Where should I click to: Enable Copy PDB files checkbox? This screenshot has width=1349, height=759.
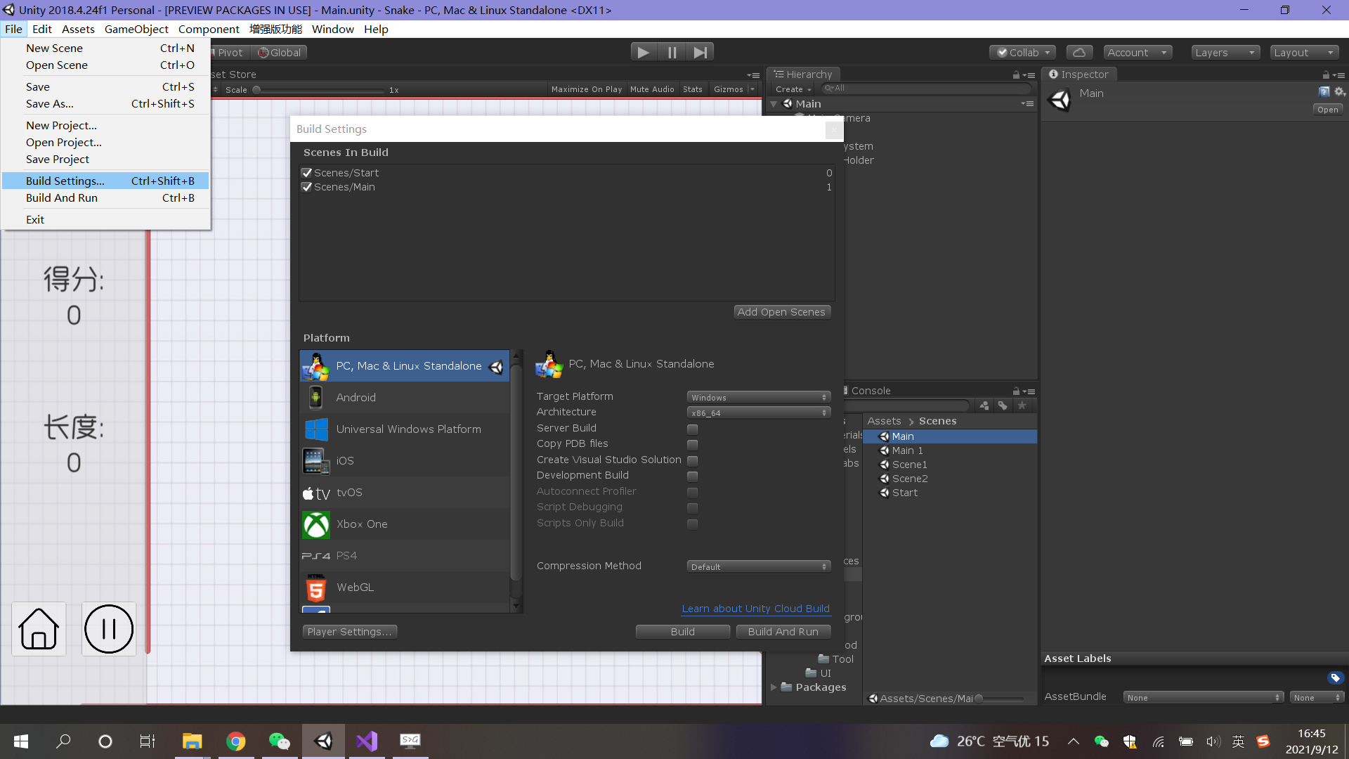coord(693,444)
